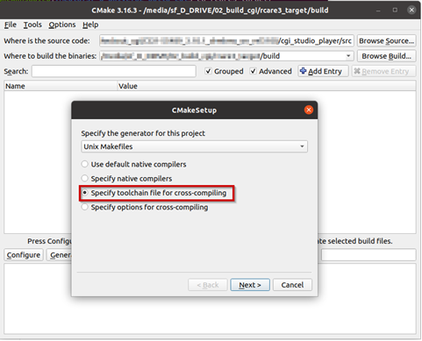Select Specify native compilers radio button
Viewport: 422px width, 341px height.
85,178
